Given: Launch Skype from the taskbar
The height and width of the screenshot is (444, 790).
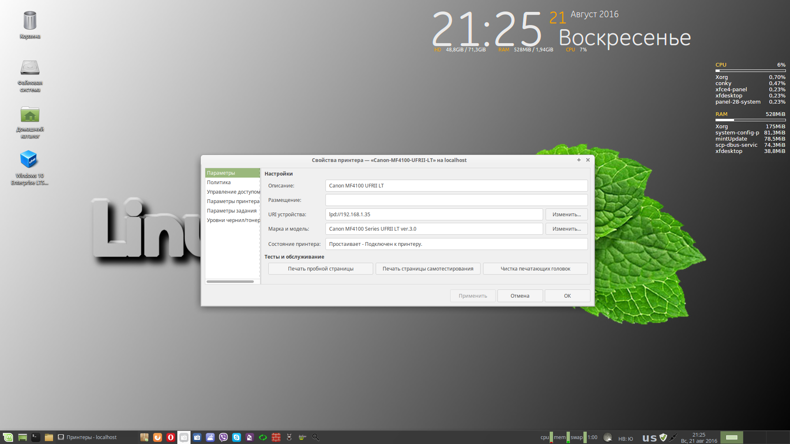Looking at the screenshot, I should [x=237, y=437].
